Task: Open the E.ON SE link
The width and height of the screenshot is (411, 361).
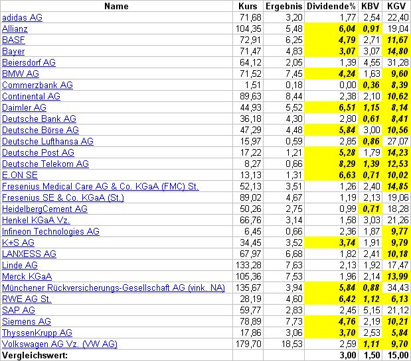Action: 20,175
